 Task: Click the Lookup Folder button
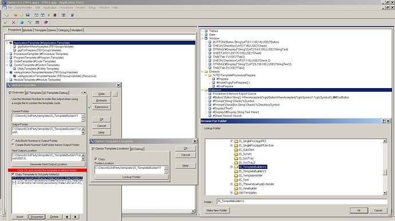(x=131, y=177)
